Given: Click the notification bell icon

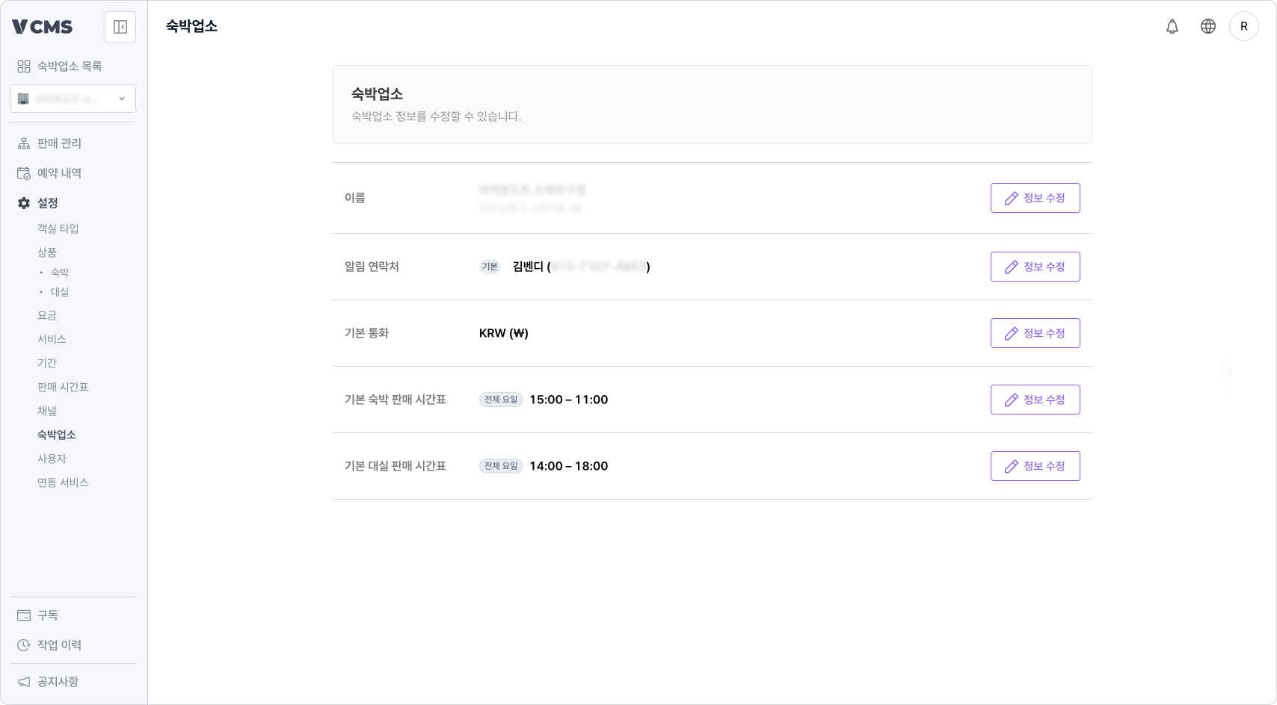Looking at the screenshot, I should 1172,26.
